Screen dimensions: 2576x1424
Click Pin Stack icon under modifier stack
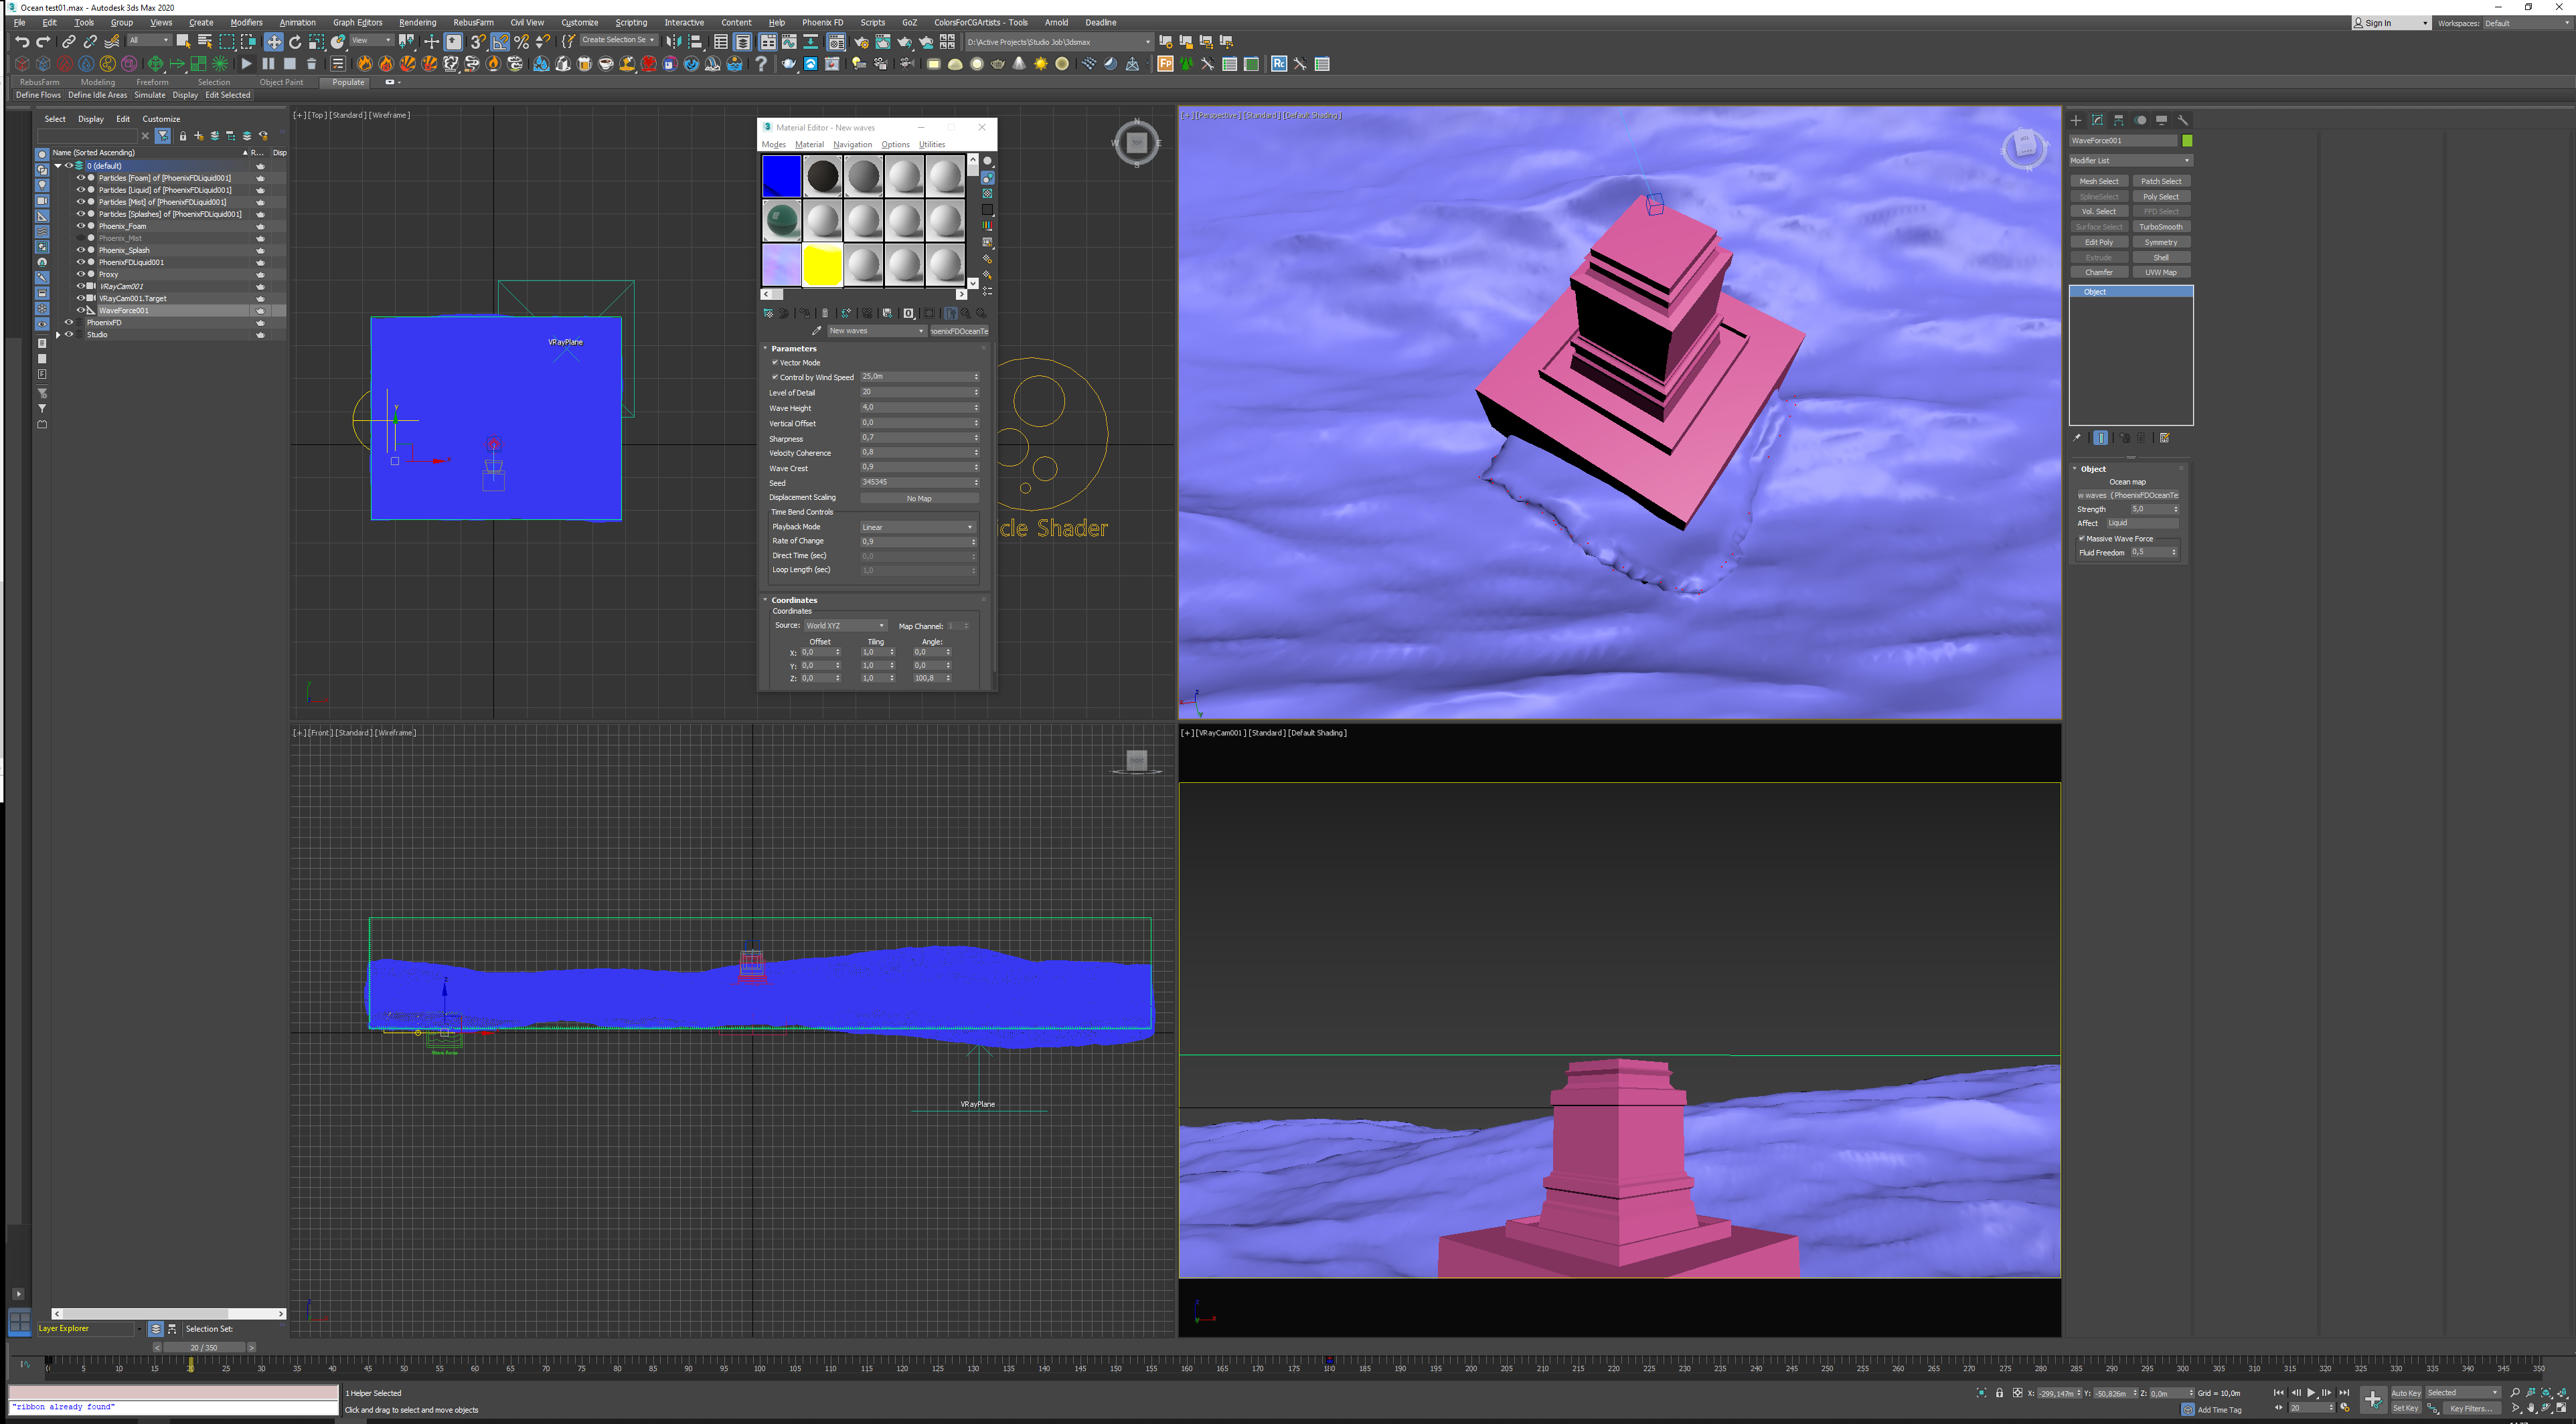2077,438
